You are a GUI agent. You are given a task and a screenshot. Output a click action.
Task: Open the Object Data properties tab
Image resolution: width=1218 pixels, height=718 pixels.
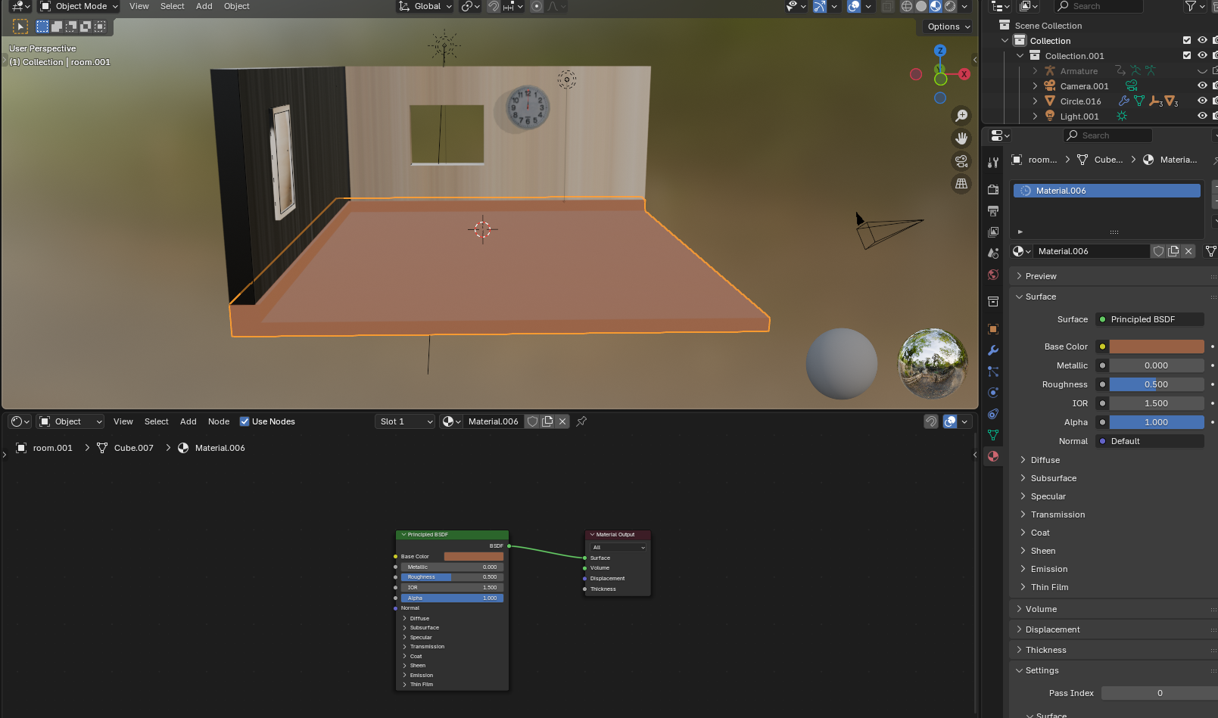[993, 435]
